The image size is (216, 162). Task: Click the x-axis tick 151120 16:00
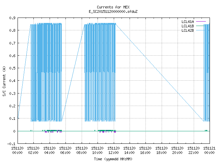(x=145, y=151)
